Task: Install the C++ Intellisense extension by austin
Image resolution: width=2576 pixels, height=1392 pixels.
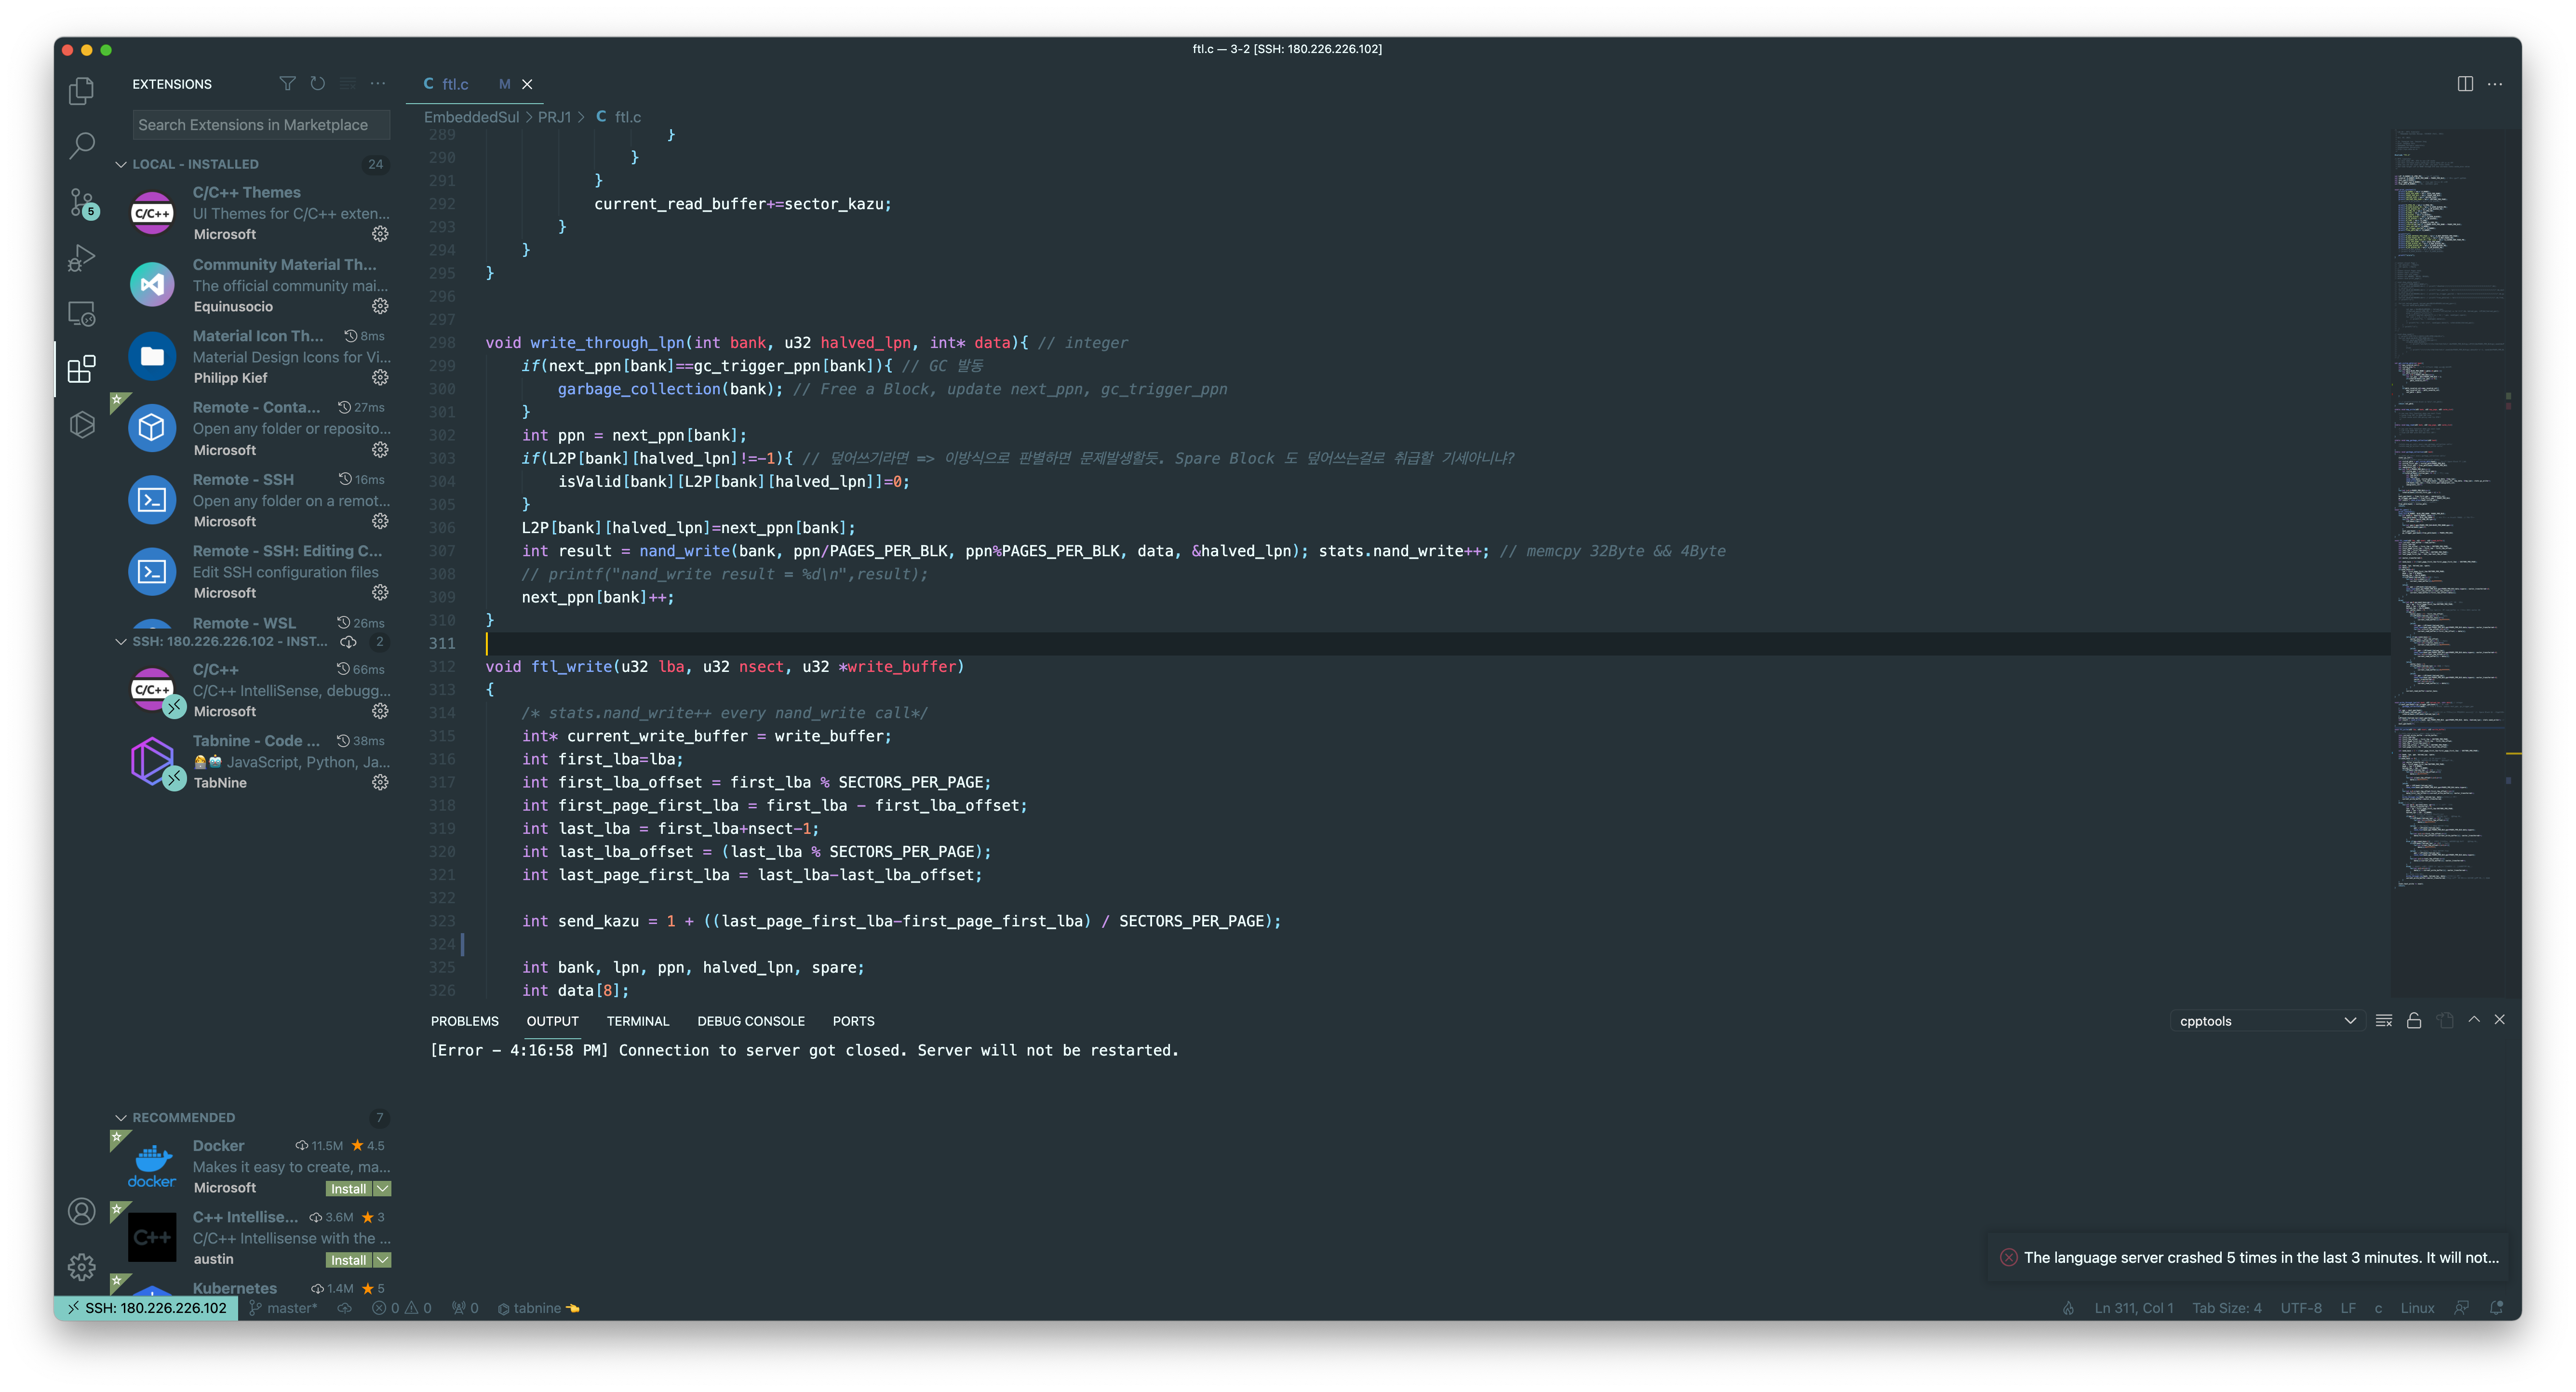Action: pos(348,1261)
